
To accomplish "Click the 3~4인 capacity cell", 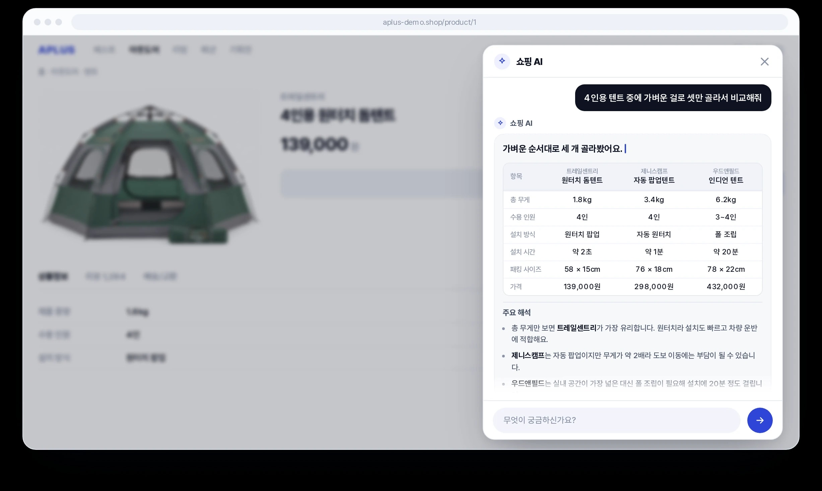I will (x=726, y=217).
